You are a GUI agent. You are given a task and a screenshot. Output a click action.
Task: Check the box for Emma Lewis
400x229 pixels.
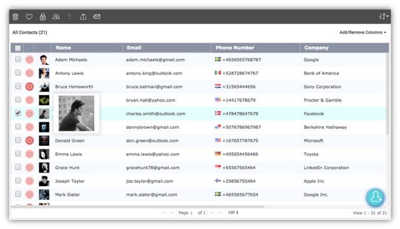click(x=18, y=154)
